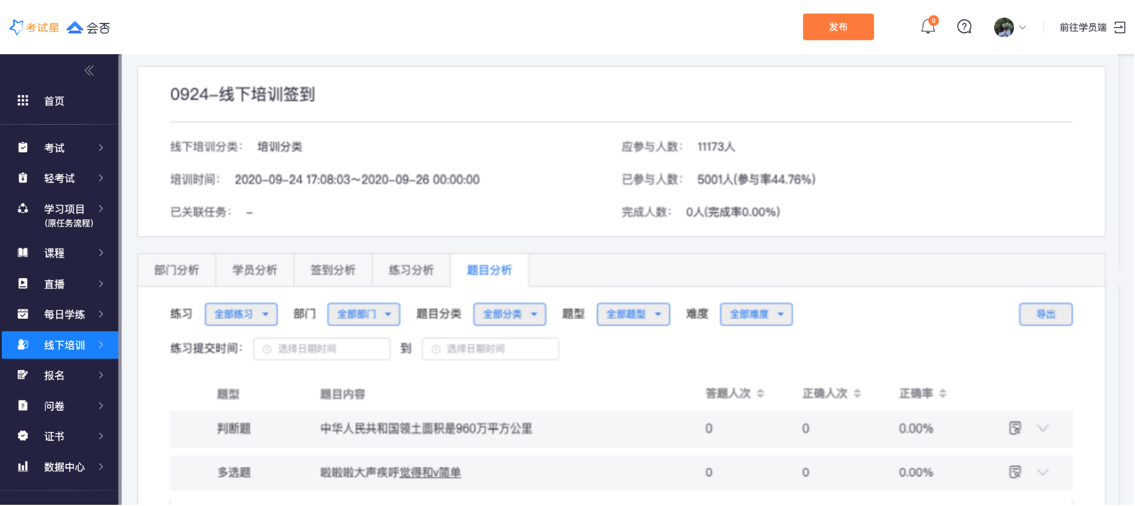View details icon for 判断题 row
The image size is (1135, 506).
pyautogui.click(x=1015, y=428)
